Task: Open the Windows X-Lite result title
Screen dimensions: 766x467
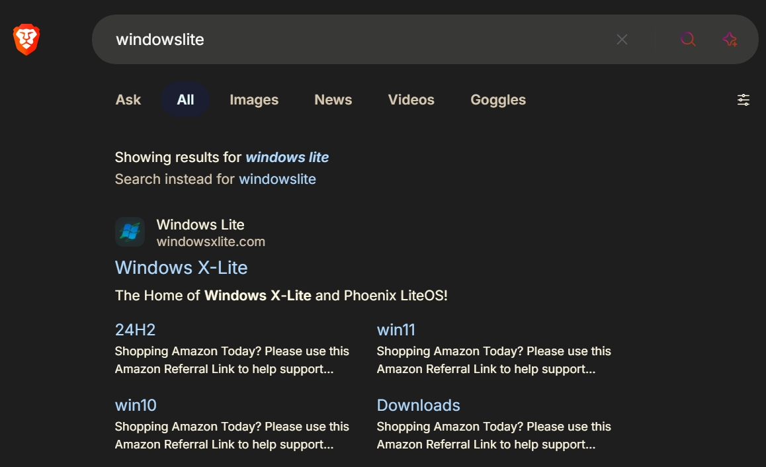Action: click(x=181, y=268)
